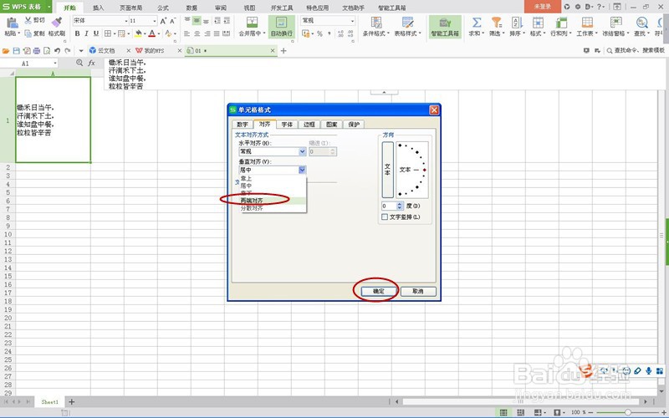
Task: Select 两端对齐 in the vertical alignment list
Action: [273, 201]
